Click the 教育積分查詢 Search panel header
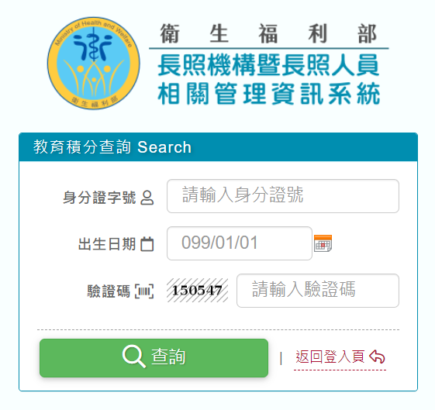 coord(218,147)
